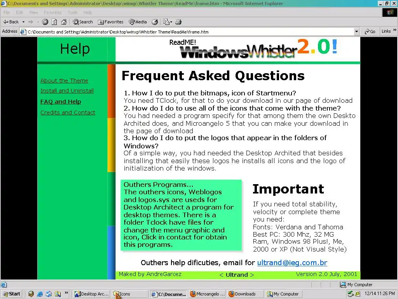Launch Outlook Express from quick launch
398x299 pixels.
click(49, 294)
